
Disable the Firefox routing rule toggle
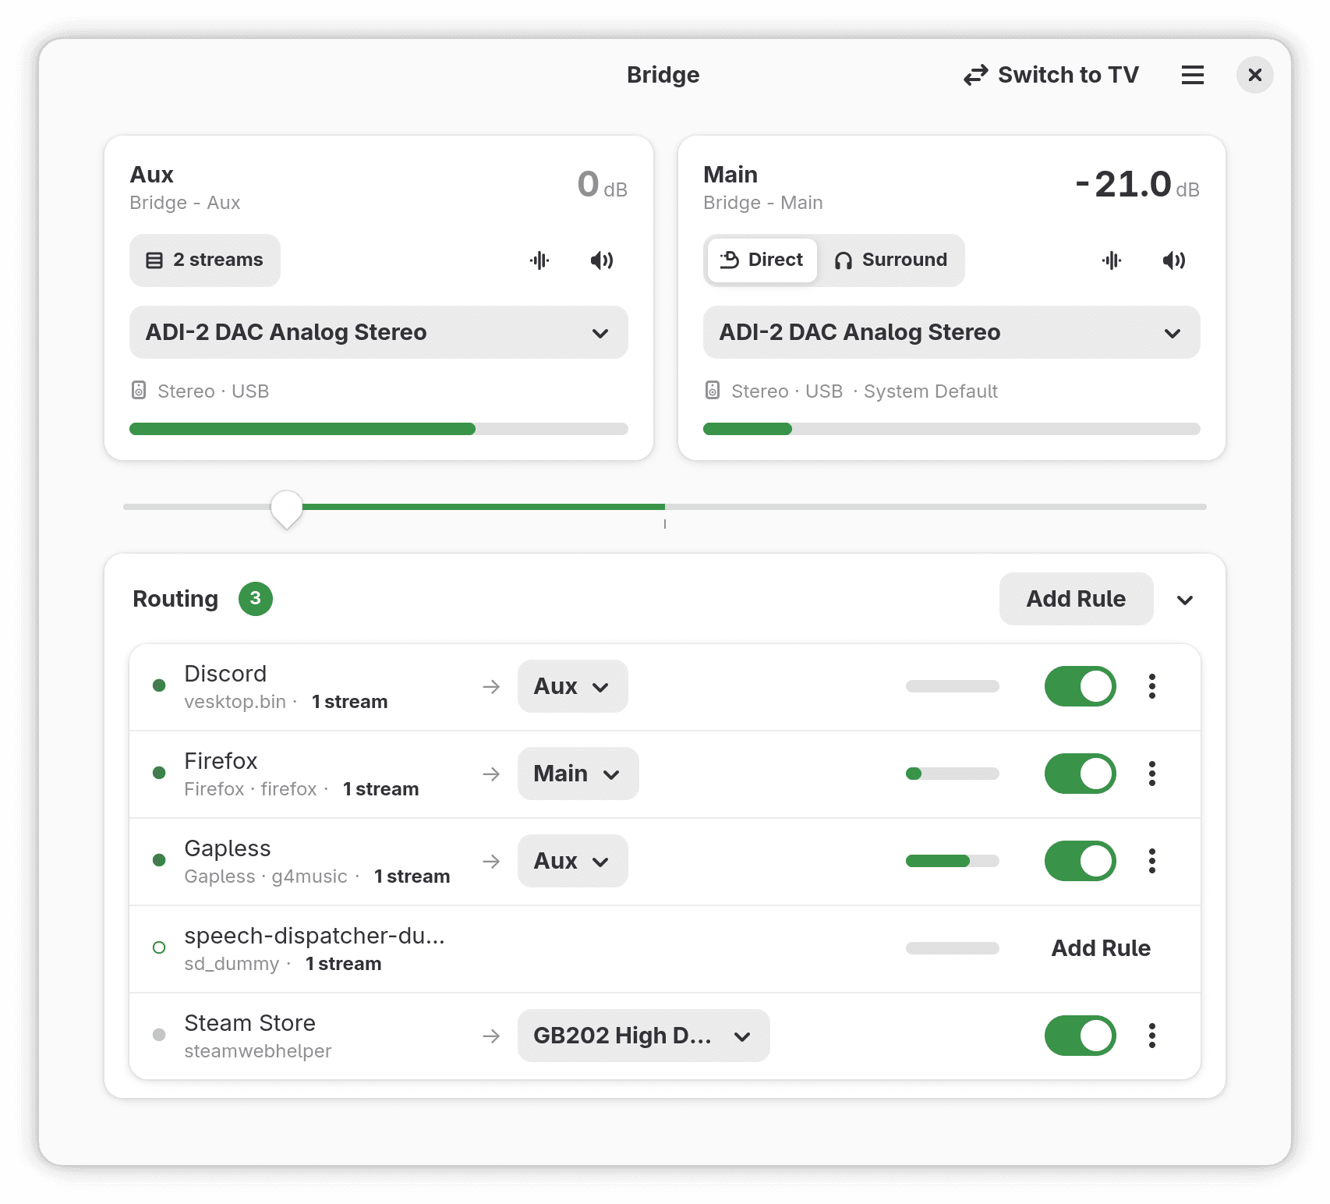(1081, 774)
